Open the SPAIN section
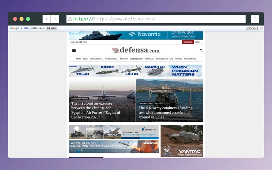Viewport: 272px width, 170px height. click(86, 59)
